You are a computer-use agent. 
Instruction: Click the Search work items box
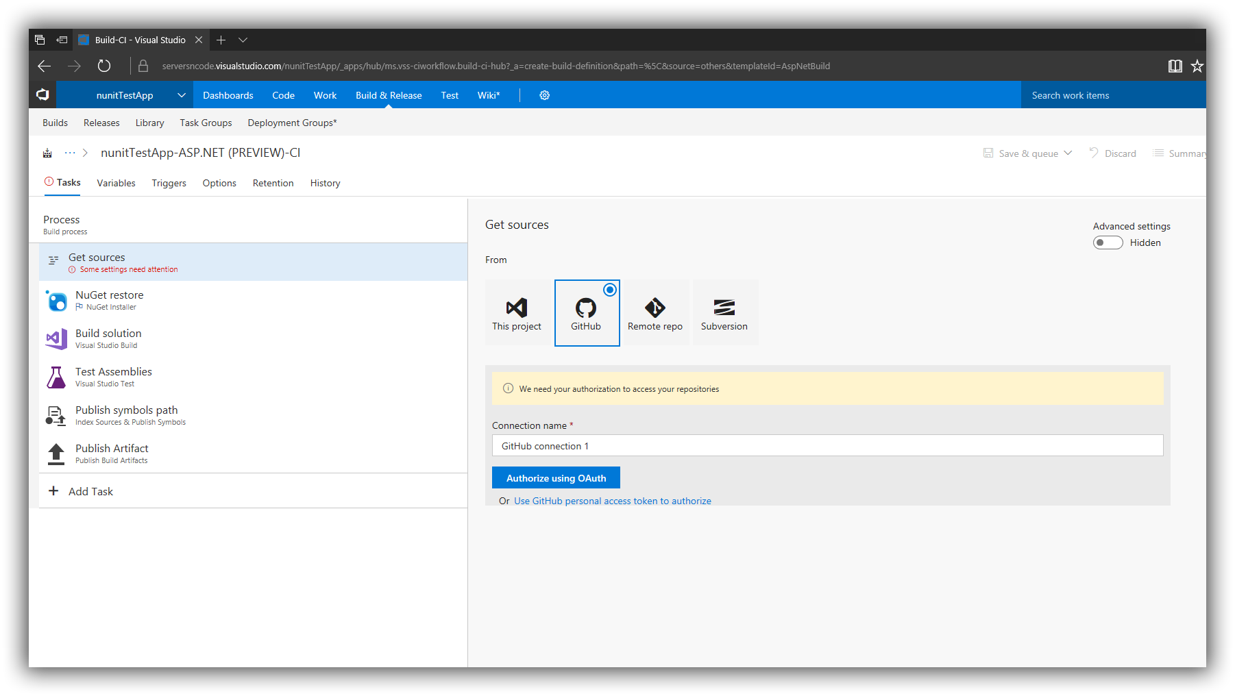(1113, 95)
